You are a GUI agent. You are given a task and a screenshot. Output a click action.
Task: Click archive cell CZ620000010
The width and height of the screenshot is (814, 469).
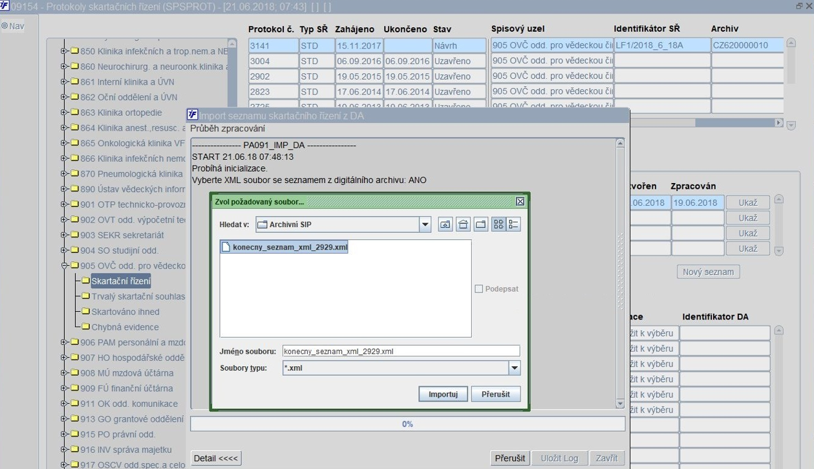747,45
